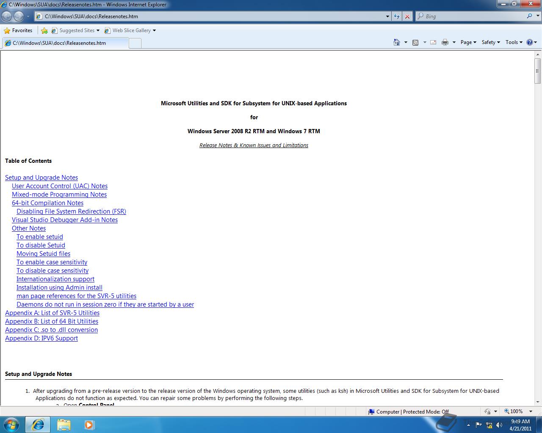
Task: Add page to Favorites bar icon
Action: click(44, 30)
